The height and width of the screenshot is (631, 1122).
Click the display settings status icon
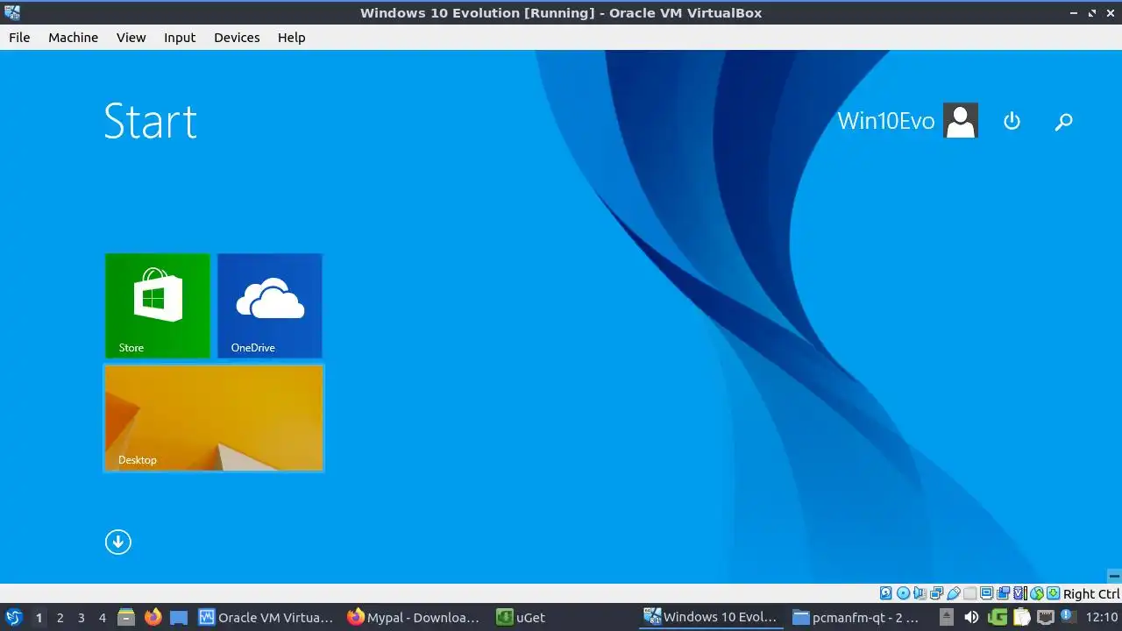(x=986, y=594)
